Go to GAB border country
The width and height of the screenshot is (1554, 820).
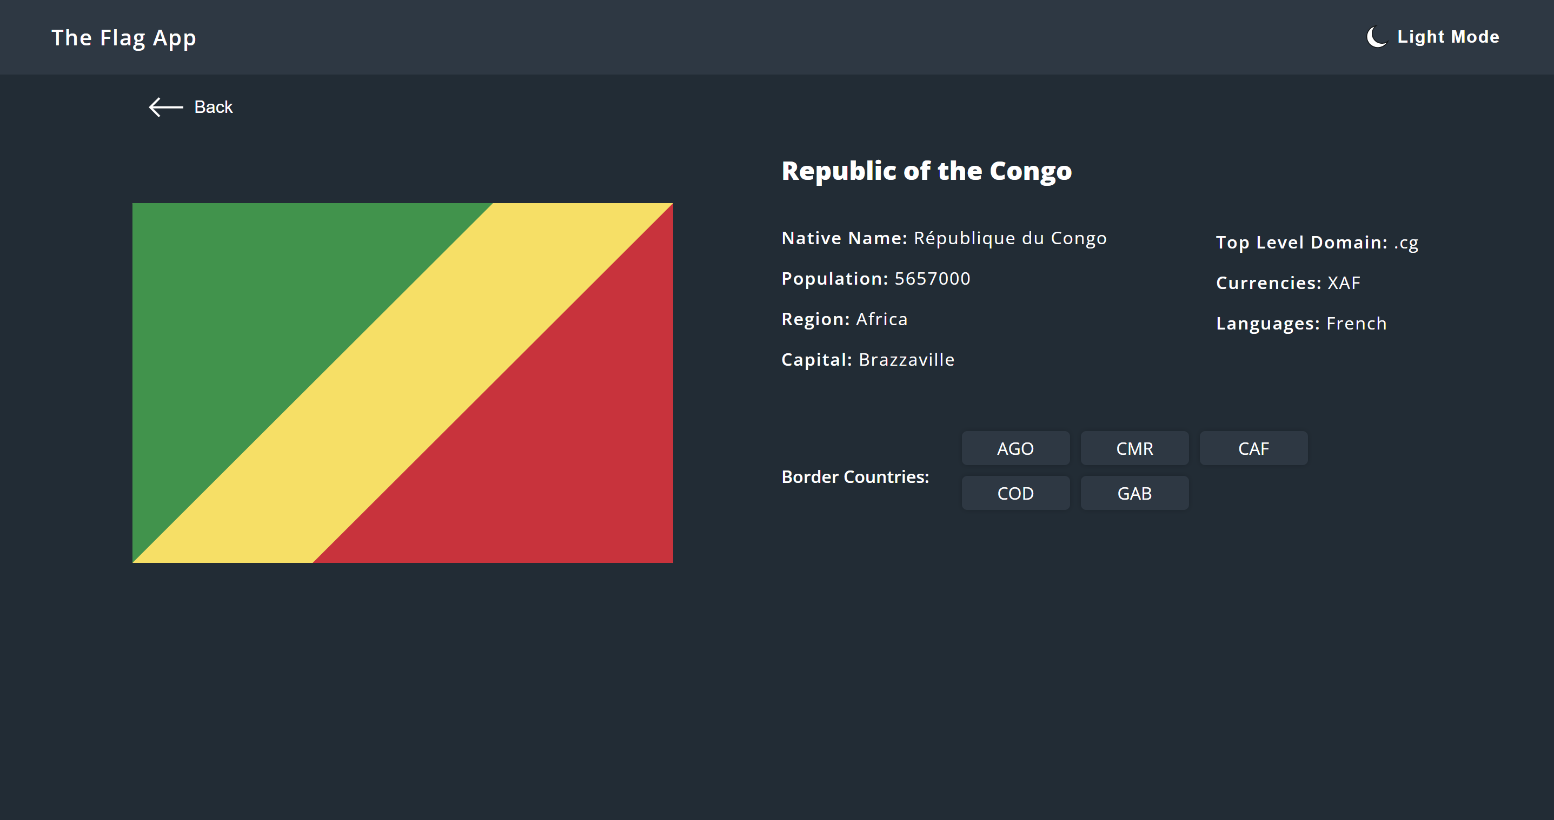pyautogui.click(x=1134, y=493)
